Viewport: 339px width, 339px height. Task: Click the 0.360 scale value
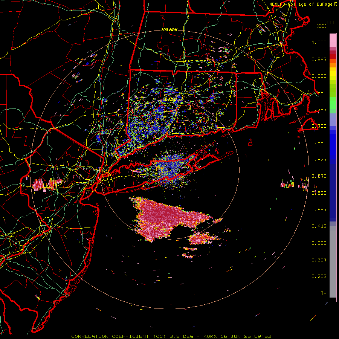click(319, 243)
